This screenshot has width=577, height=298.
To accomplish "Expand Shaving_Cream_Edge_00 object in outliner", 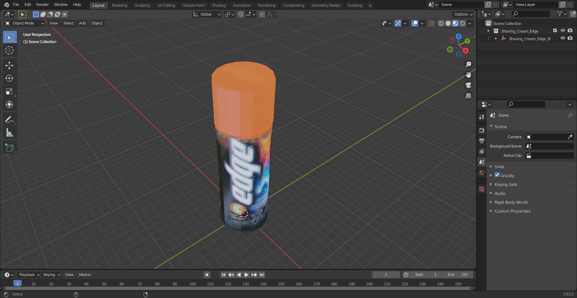I will [496, 38].
